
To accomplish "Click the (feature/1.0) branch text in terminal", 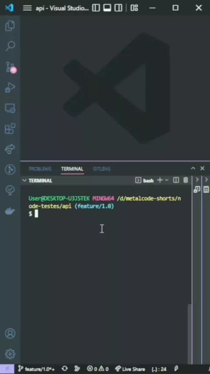I will tap(94, 206).
